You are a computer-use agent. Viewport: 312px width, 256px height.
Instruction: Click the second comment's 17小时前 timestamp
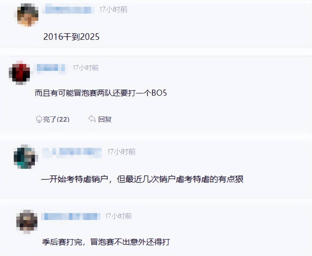point(86,68)
